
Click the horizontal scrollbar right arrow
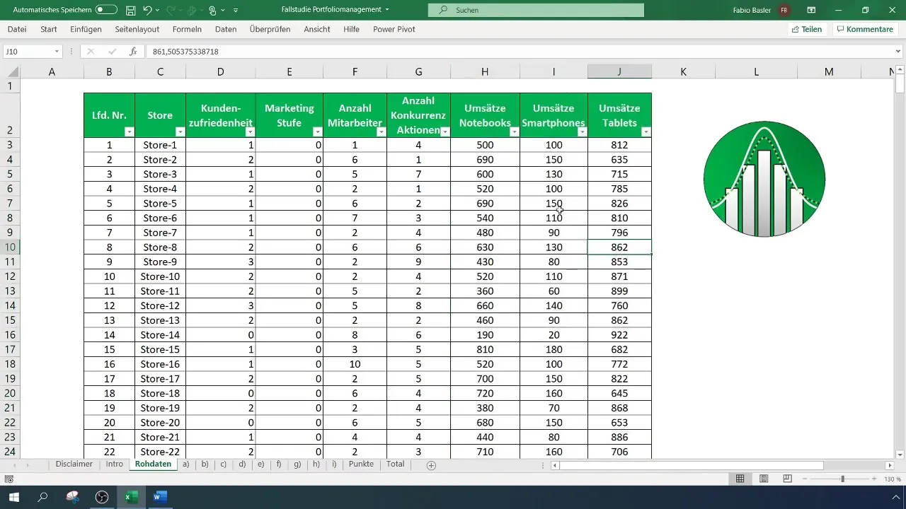(889, 465)
